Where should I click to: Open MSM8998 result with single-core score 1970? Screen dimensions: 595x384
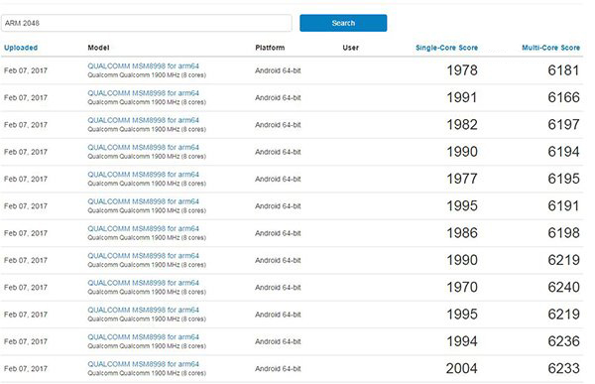pos(144,283)
